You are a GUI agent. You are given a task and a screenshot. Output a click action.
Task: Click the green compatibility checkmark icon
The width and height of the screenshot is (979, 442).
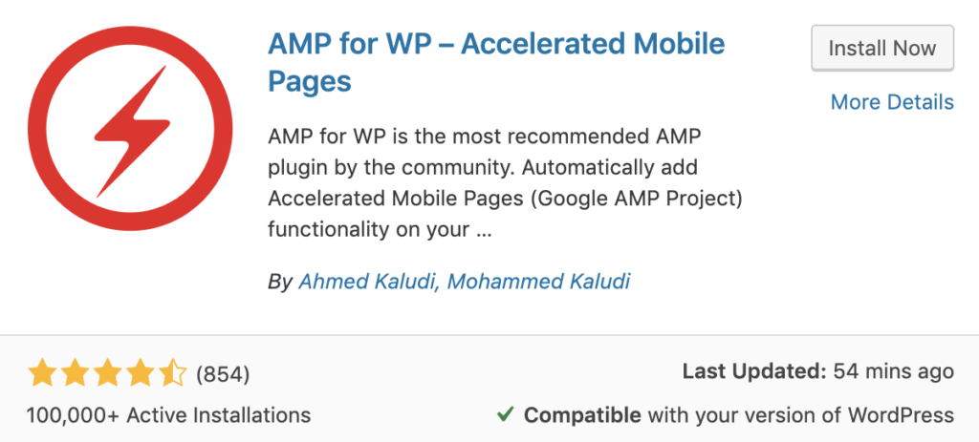pos(505,414)
